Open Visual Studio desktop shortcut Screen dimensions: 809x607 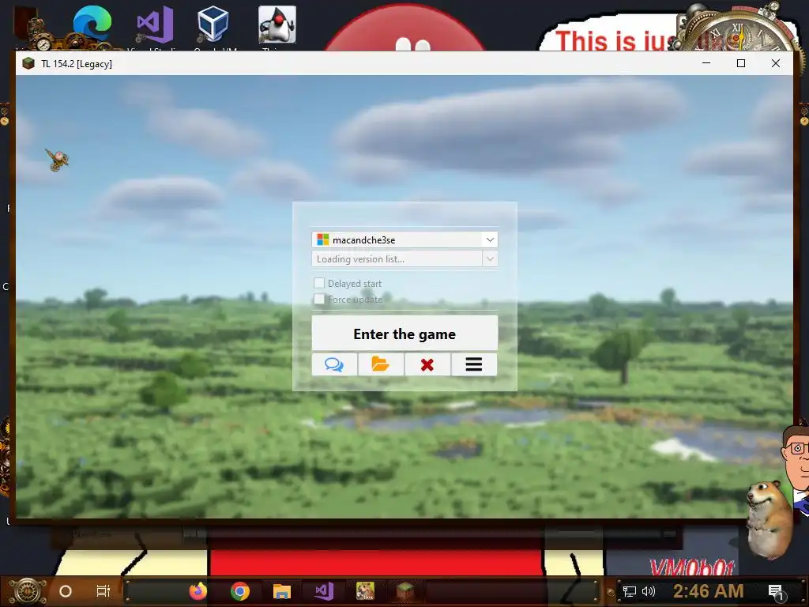(x=154, y=25)
